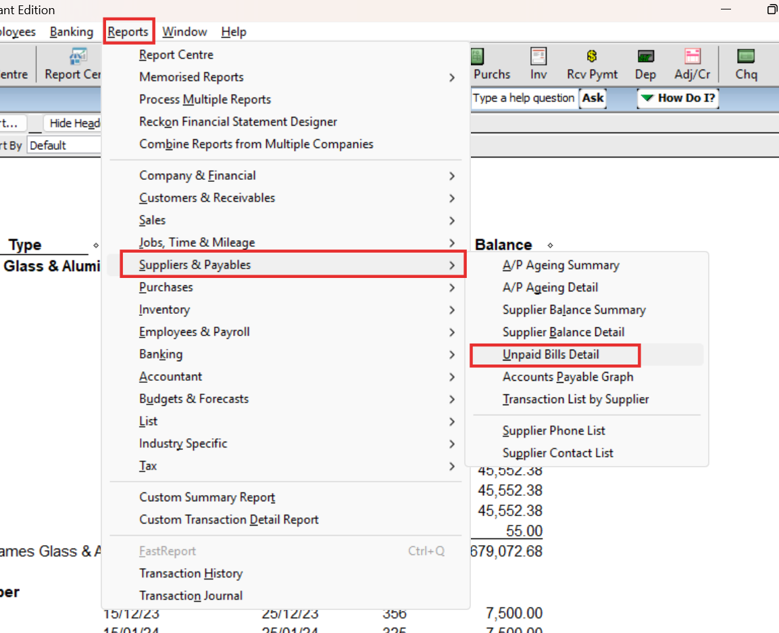This screenshot has width=779, height=633.
Task: Expand Employees & Payroll submenu
Action: coord(286,332)
